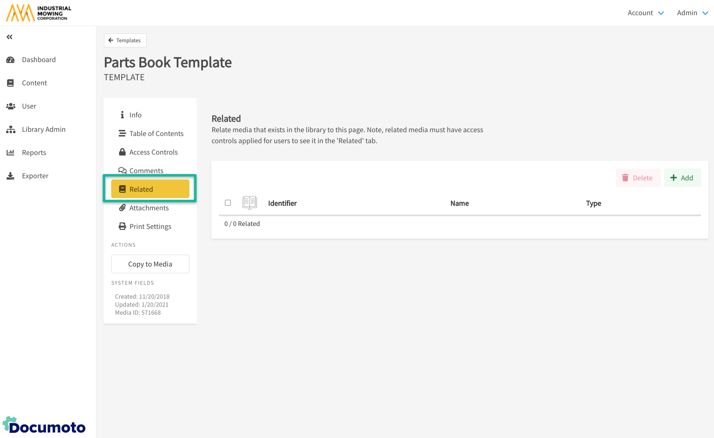Click the Copy to Media button

coord(150,264)
